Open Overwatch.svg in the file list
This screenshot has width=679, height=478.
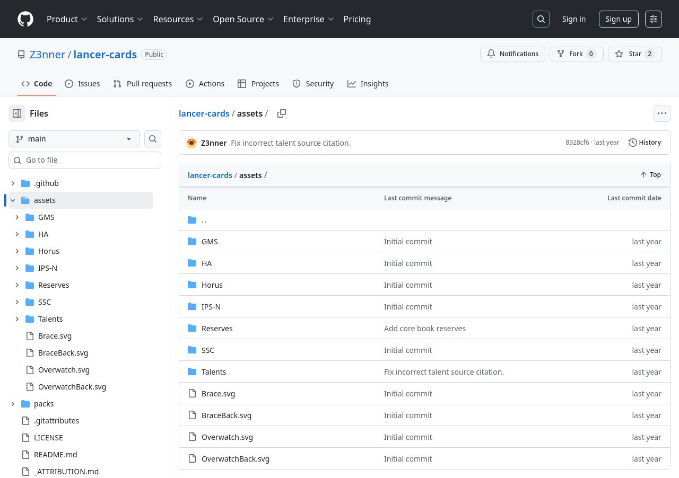coord(227,437)
